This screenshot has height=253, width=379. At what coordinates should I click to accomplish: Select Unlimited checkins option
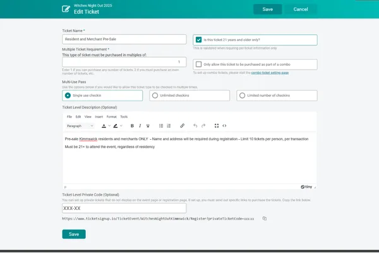point(155,96)
